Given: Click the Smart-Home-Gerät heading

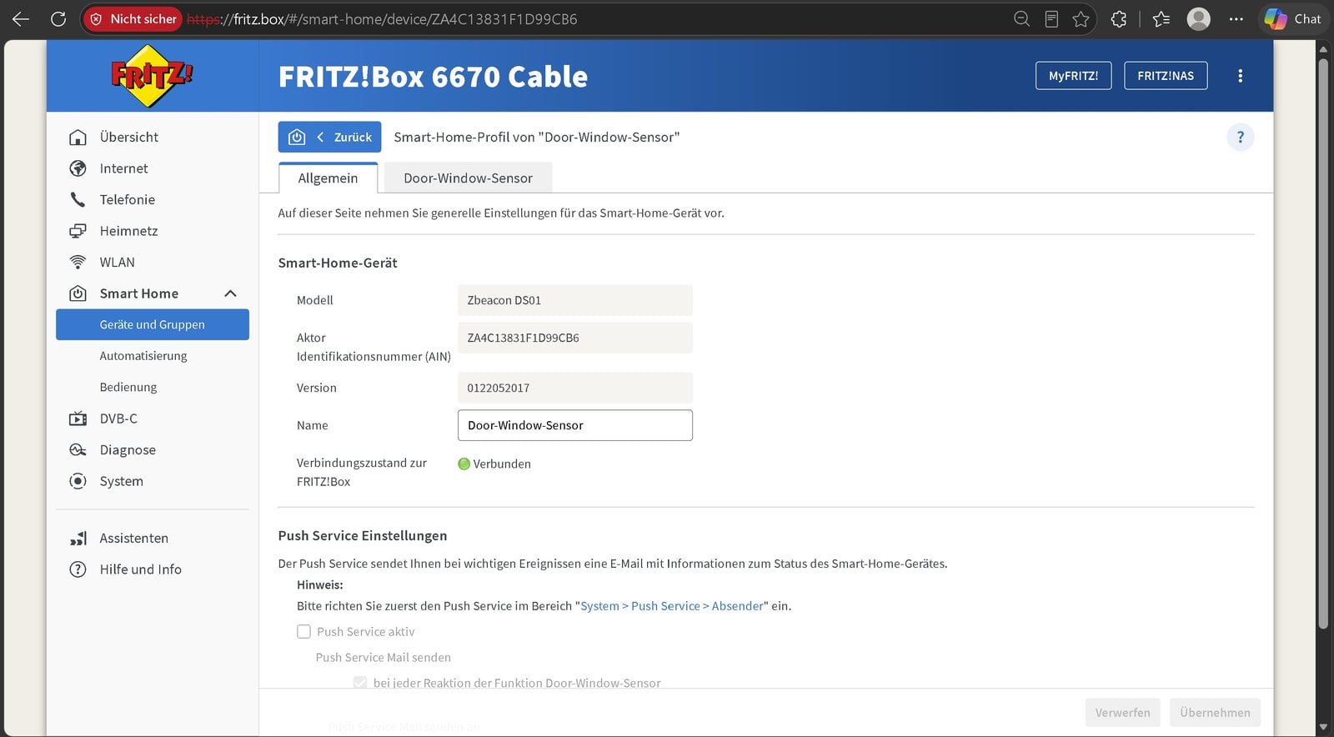Looking at the screenshot, I should point(338,263).
